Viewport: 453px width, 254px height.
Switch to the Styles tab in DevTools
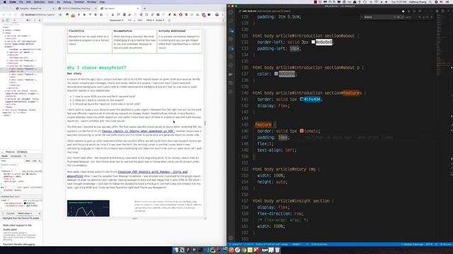pyautogui.click(x=5, y=156)
